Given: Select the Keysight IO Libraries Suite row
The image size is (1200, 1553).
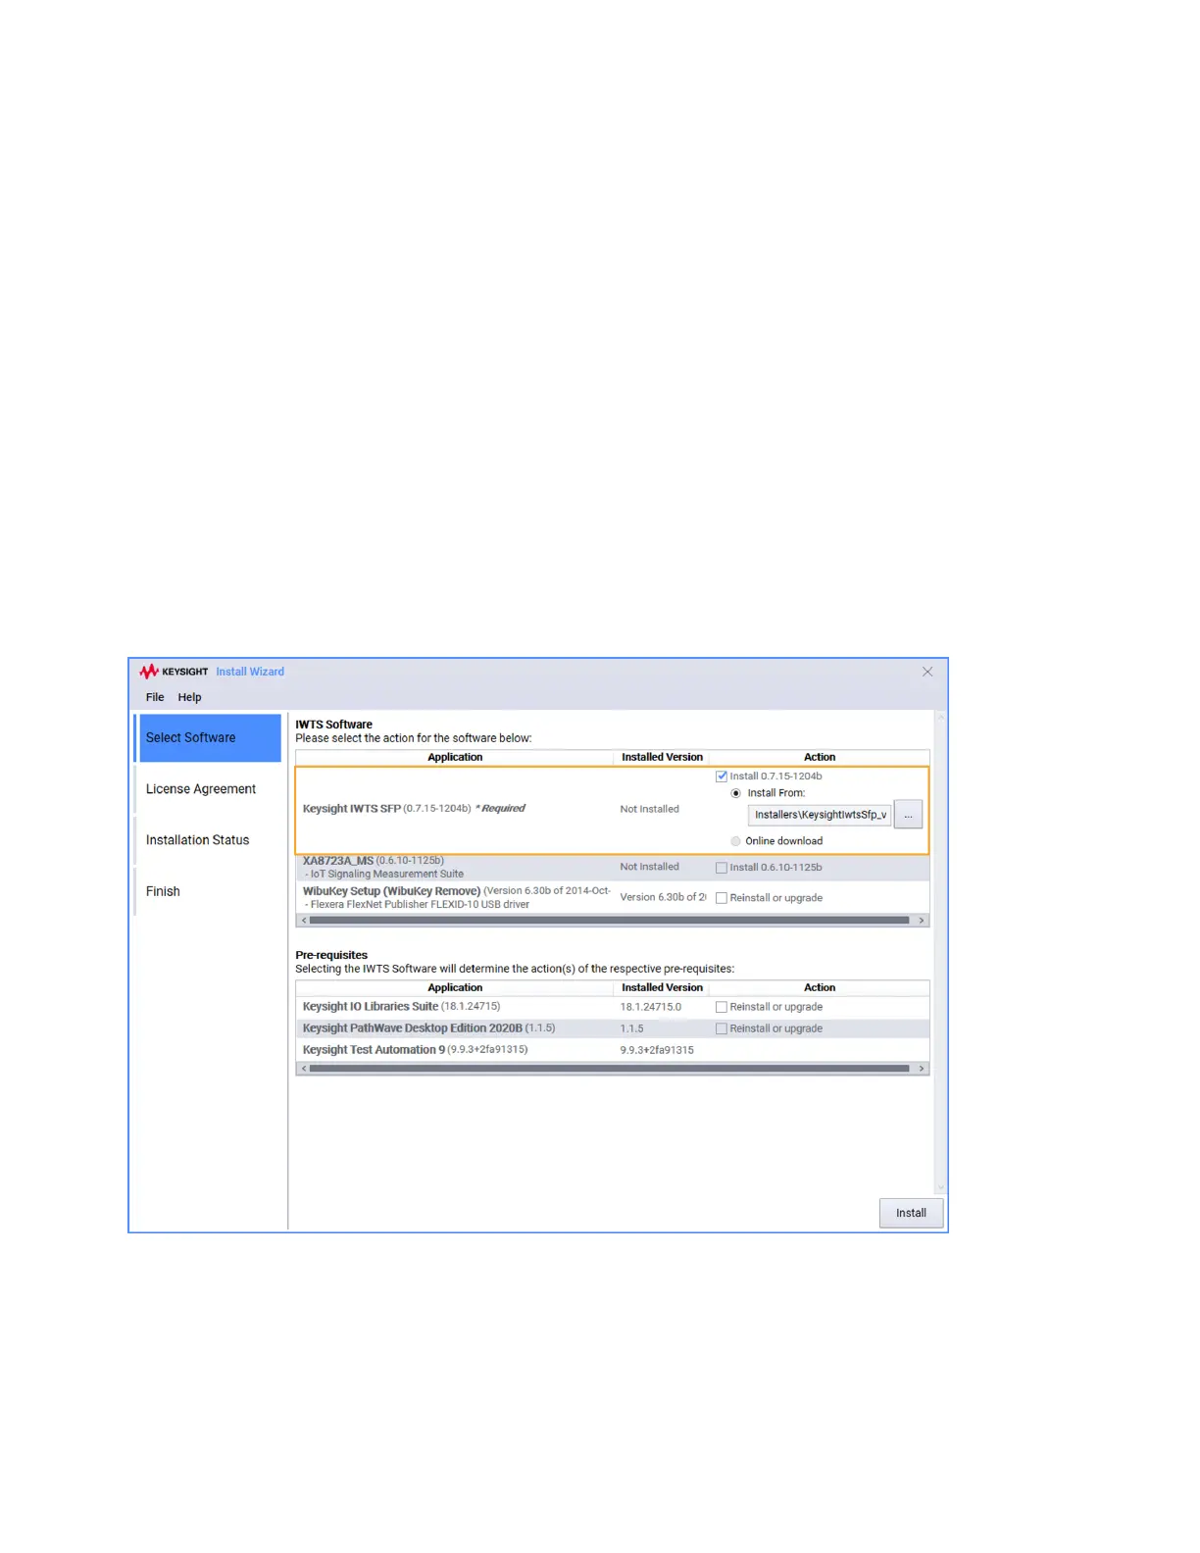Looking at the screenshot, I should tap(613, 1007).
